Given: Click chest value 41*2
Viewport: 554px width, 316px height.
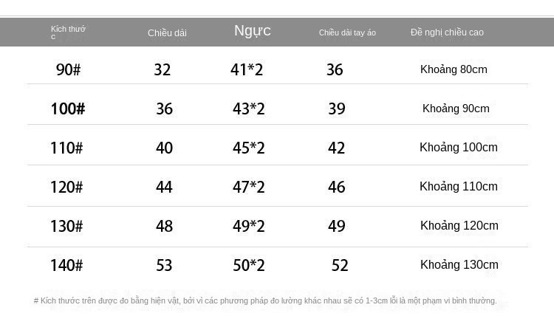Looking at the screenshot, I should (x=247, y=69).
